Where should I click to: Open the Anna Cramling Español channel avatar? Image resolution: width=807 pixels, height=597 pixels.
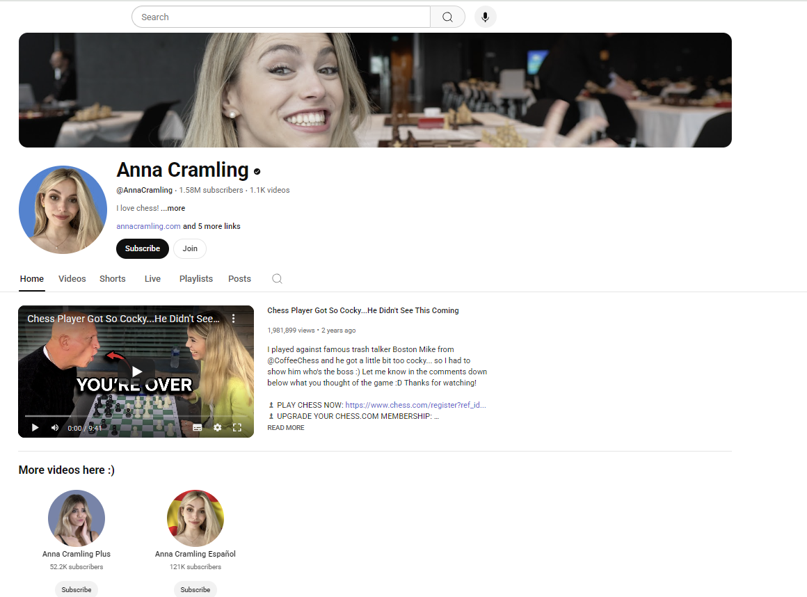pyautogui.click(x=195, y=518)
